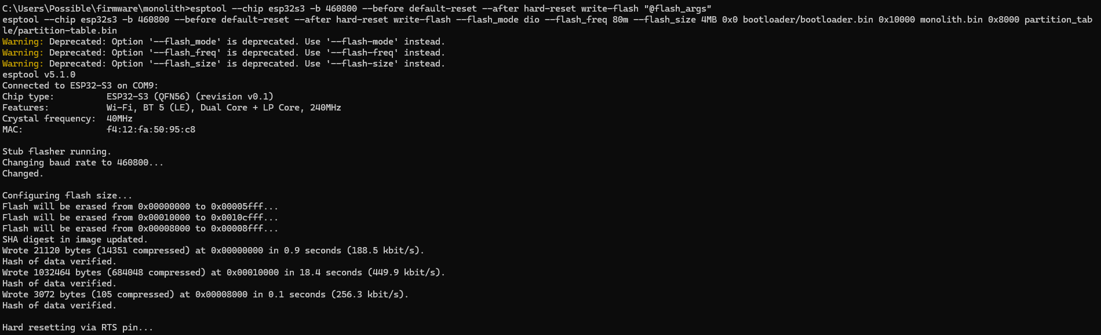
Task: Click "SHA digest in image updated." line
Action: pyautogui.click(x=75, y=240)
